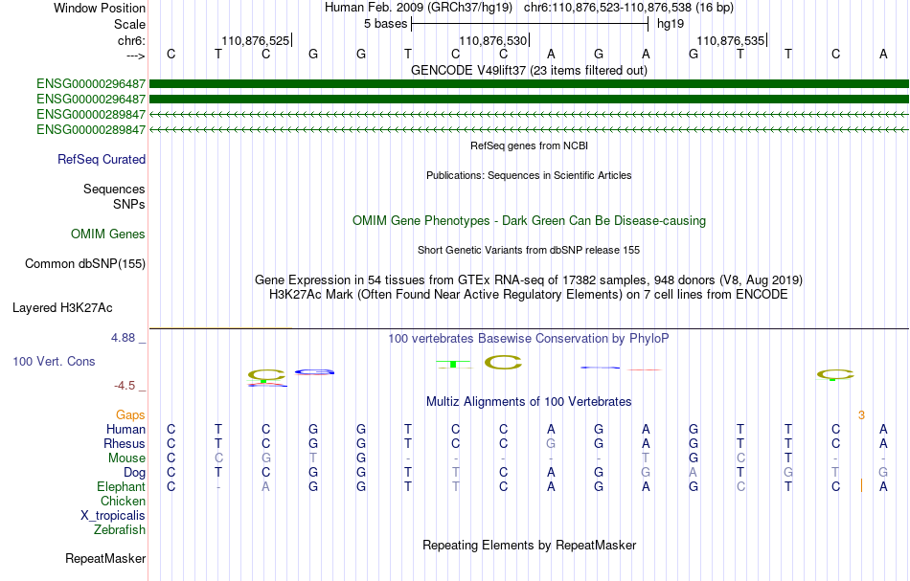Select the Human alignment row label
Viewport: 910px width, 581px height.
(x=125, y=430)
